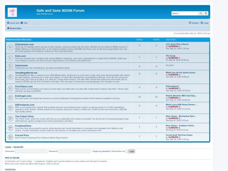Toggle the Remember me checkbox

pyautogui.click(x=127, y=152)
